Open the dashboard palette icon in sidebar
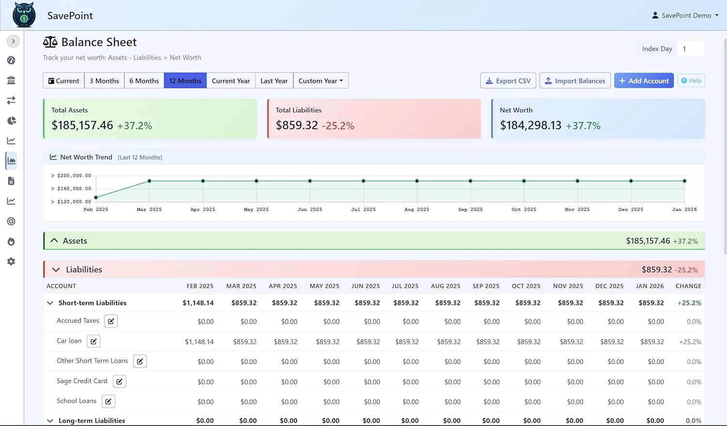The width and height of the screenshot is (727, 426). (x=11, y=60)
